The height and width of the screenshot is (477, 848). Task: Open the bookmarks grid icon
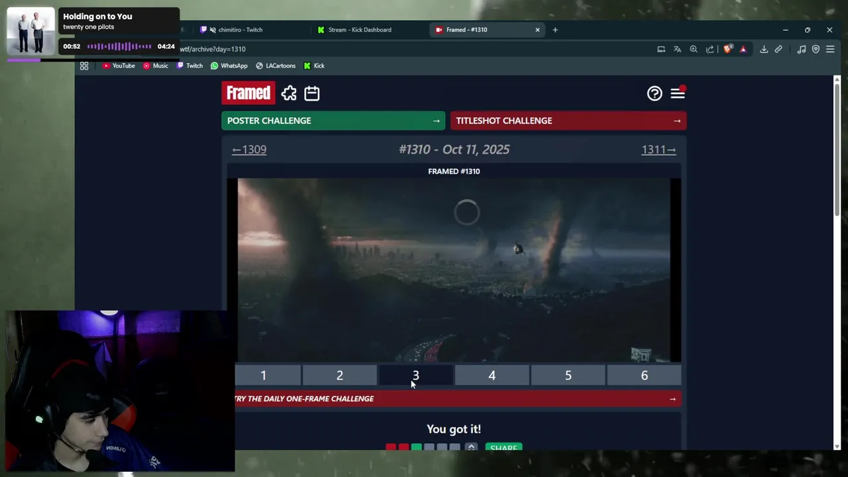[x=84, y=66]
